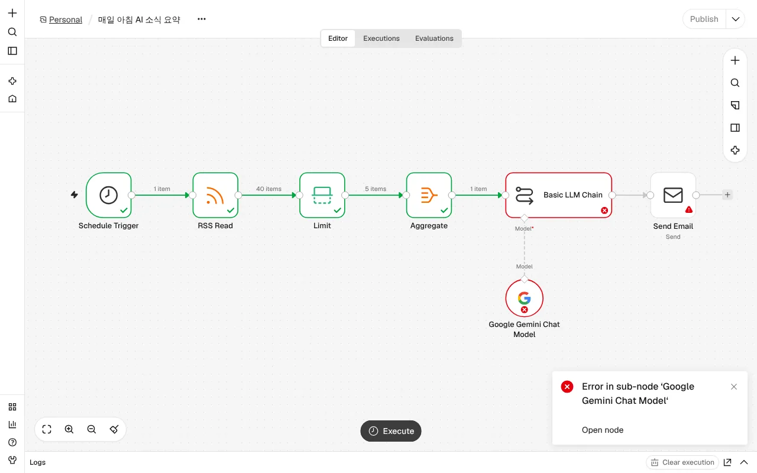Click the Publish button

click(x=704, y=19)
